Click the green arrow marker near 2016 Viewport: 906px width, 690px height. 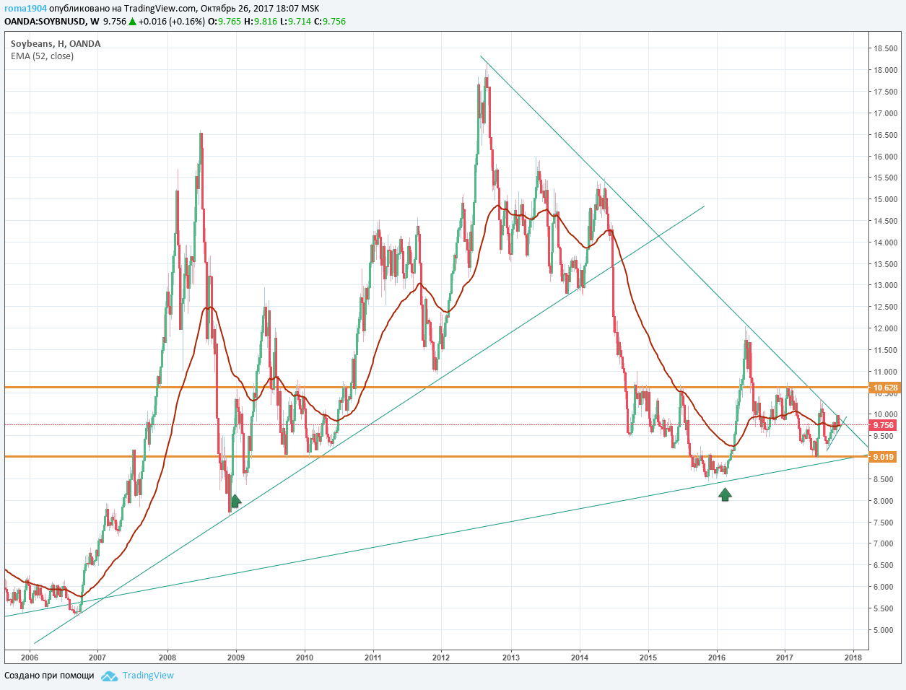point(726,494)
